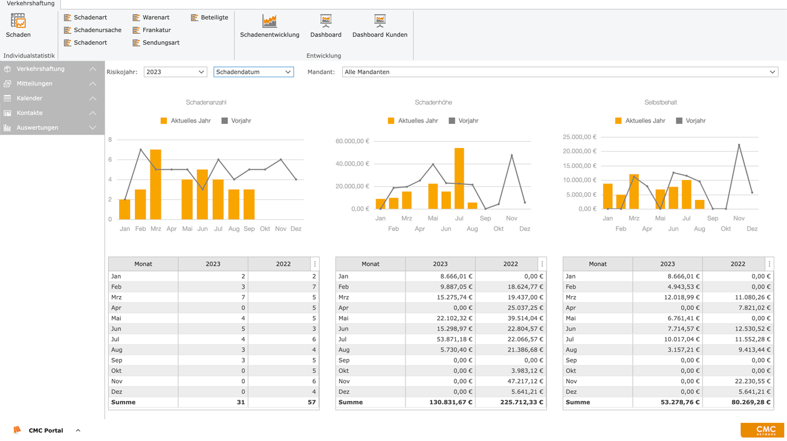Select the Mai value 39.514,04 € cell
The height and width of the screenshot is (441, 787).
[511, 318]
